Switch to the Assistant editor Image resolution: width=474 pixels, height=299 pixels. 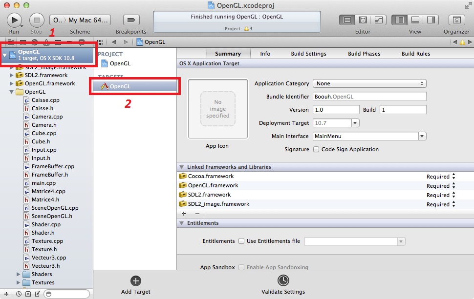click(x=363, y=20)
